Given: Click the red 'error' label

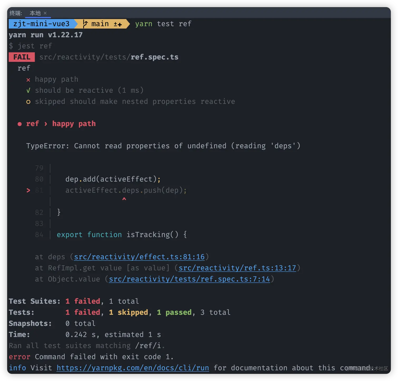Looking at the screenshot, I should 19,357.
